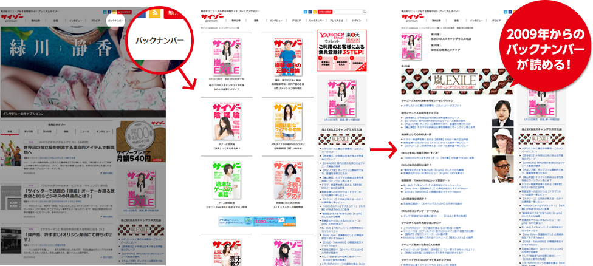This screenshot has height=266, width=593.
Task: Open pink 嵐とEXILE cover in middle list grid
Action: pyautogui.click(x=226, y=57)
